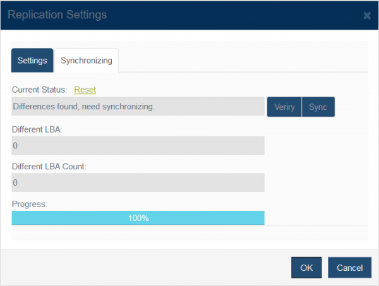Image resolution: width=379 pixels, height=286 pixels.
Task: Close the Replication Settings dialog with X
Action: point(367,16)
